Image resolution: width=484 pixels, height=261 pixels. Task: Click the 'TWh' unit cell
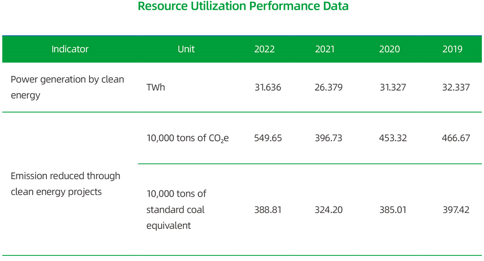tap(156, 88)
